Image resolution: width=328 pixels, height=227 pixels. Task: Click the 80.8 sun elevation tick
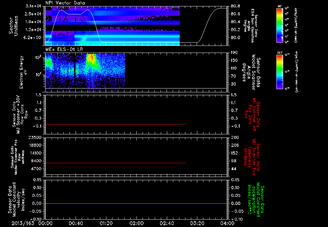pyautogui.click(x=235, y=6)
